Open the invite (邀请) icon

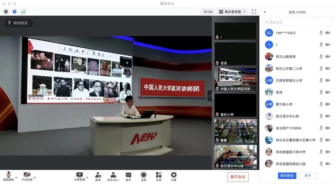98,177
